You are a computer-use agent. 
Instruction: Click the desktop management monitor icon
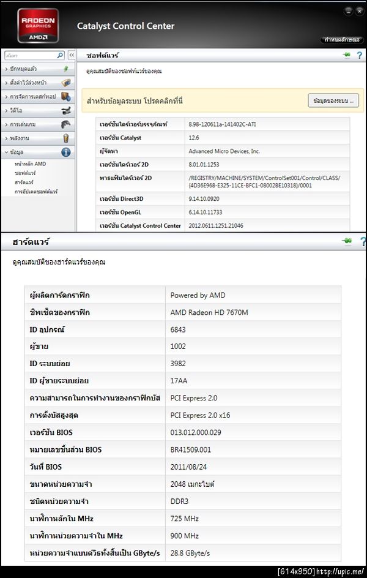coord(65,97)
